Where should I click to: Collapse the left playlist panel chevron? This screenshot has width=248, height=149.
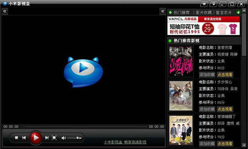coord(5,11)
